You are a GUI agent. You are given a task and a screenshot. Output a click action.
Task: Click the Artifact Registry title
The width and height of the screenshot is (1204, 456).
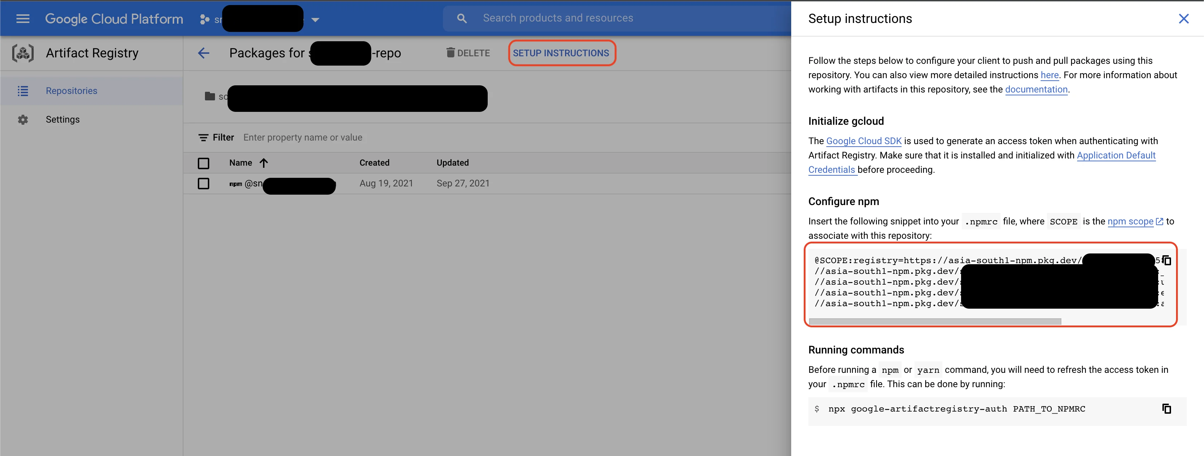coord(92,53)
